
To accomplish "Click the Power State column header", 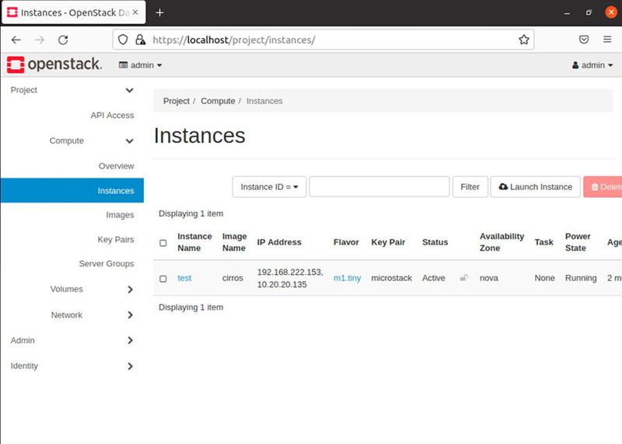I will (x=578, y=242).
